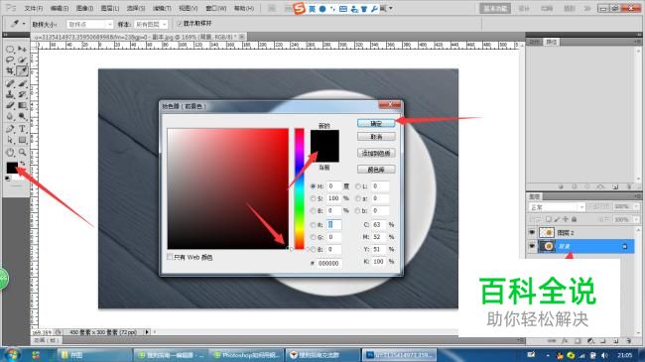The height and width of the screenshot is (362, 645).
Task: Open the 图像(I) menu
Action: [x=84, y=8]
